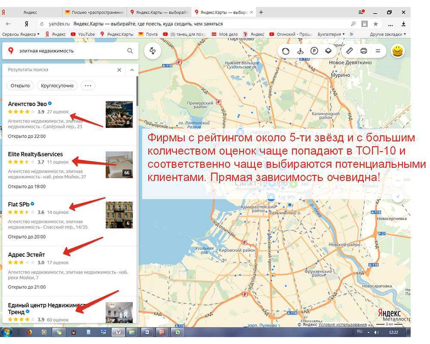Open the Windows Start menu
This screenshot has height=344, width=430.
(x=6, y=332)
